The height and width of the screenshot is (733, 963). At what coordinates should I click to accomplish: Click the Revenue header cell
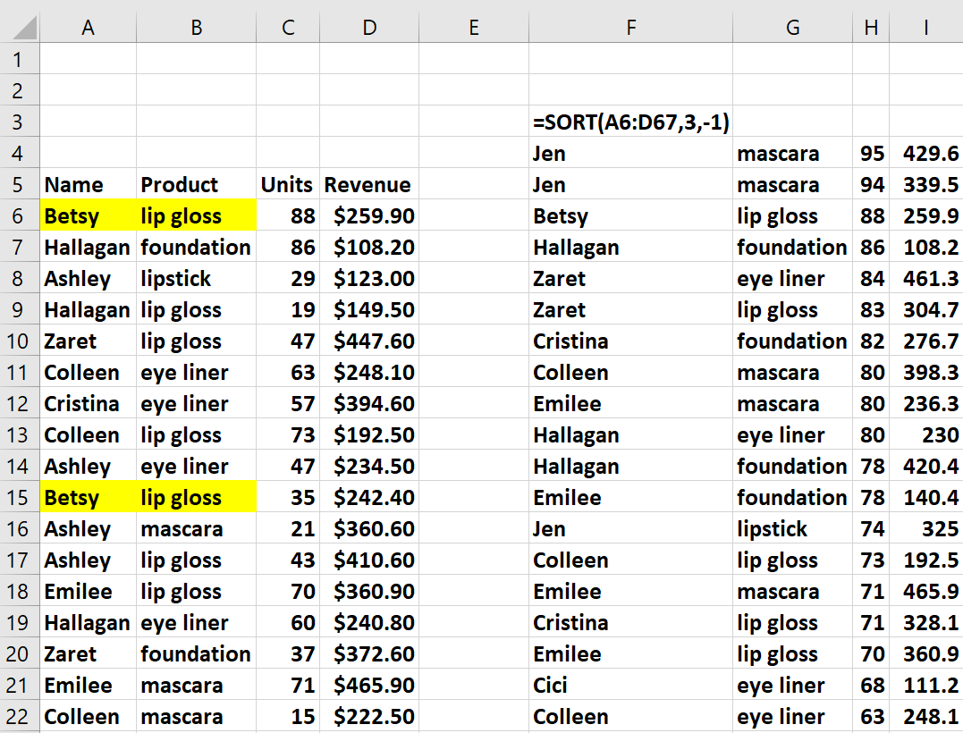point(367,185)
